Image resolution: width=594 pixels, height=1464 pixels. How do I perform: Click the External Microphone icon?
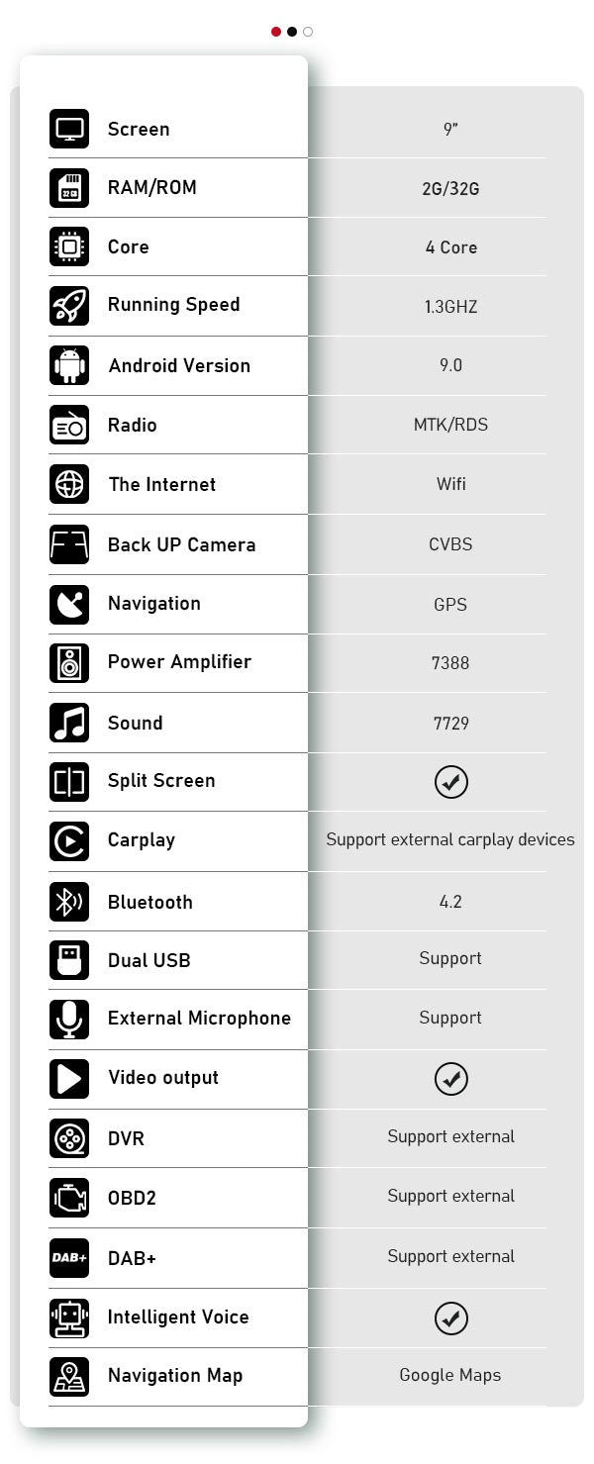point(69,1020)
